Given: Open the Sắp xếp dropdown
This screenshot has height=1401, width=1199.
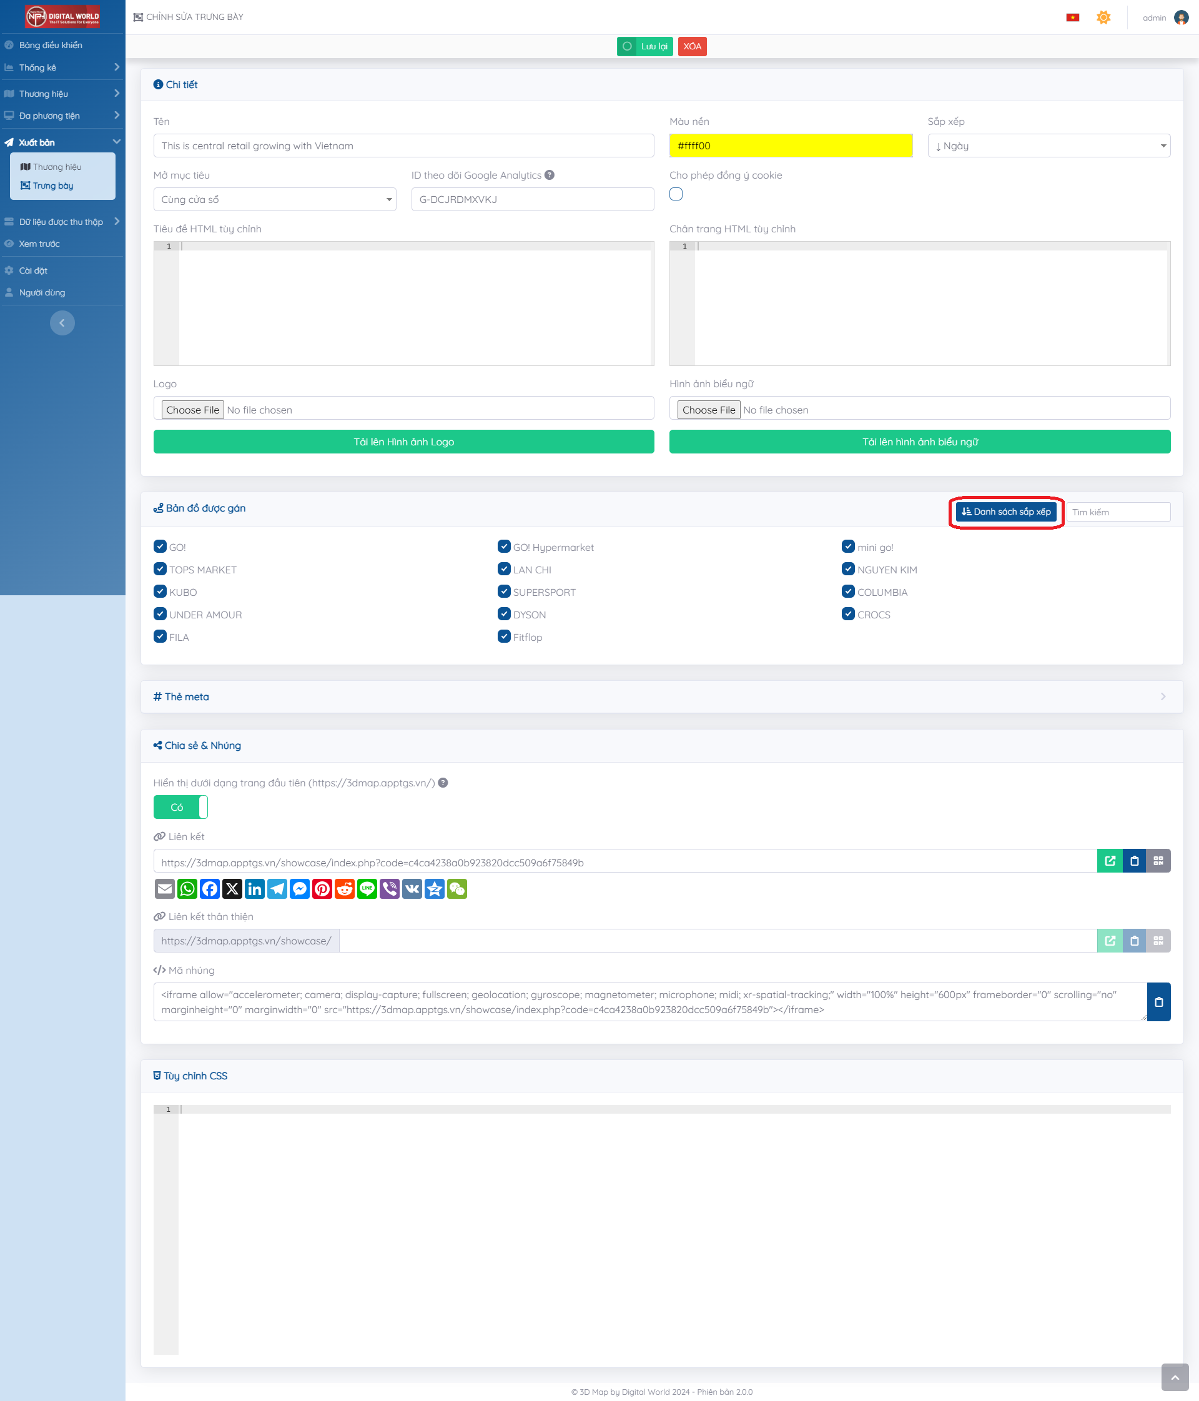Looking at the screenshot, I should tap(1049, 146).
